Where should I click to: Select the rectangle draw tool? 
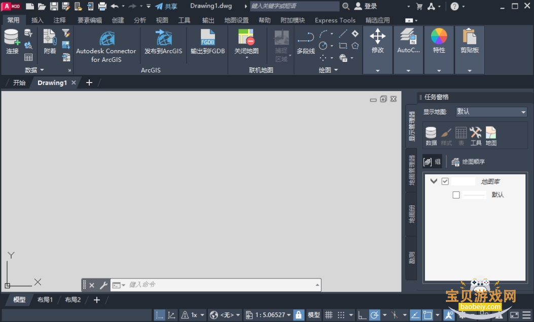tap(343, 46)
